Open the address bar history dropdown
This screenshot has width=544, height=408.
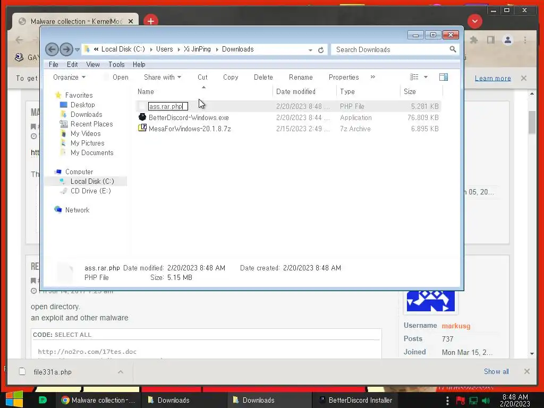point(310,50)
